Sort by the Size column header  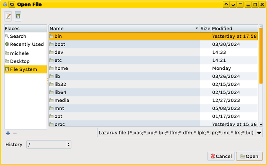coord(205,29)
